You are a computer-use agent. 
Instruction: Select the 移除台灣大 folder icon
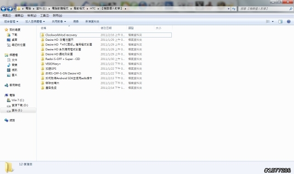point(43,83)
